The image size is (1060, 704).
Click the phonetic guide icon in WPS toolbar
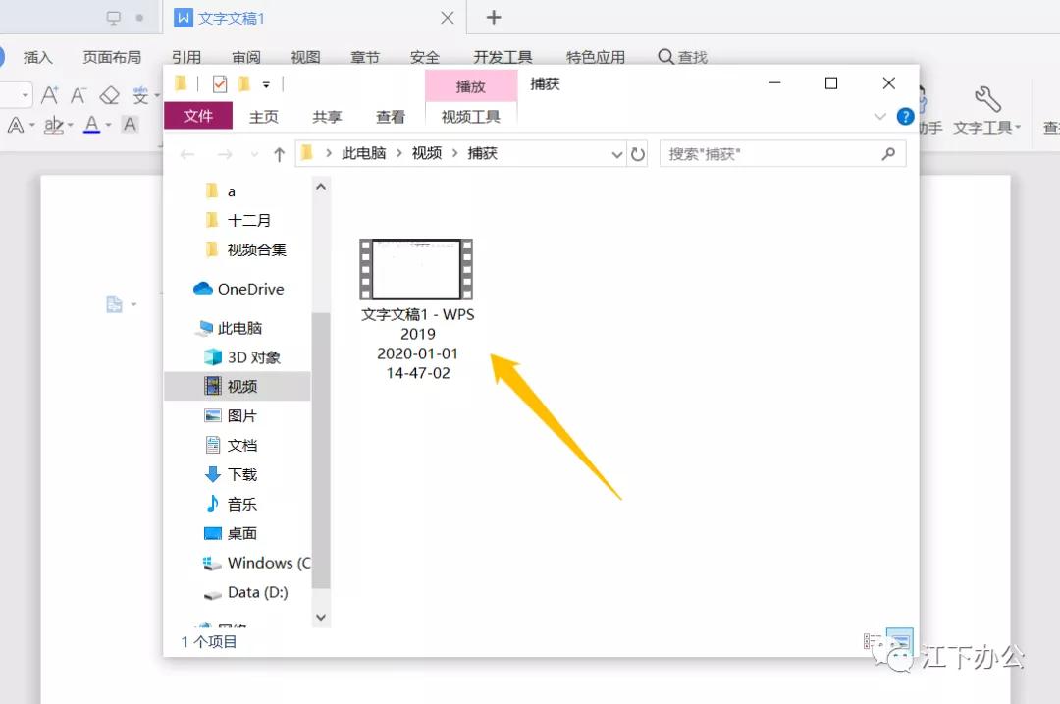(140, 95)
